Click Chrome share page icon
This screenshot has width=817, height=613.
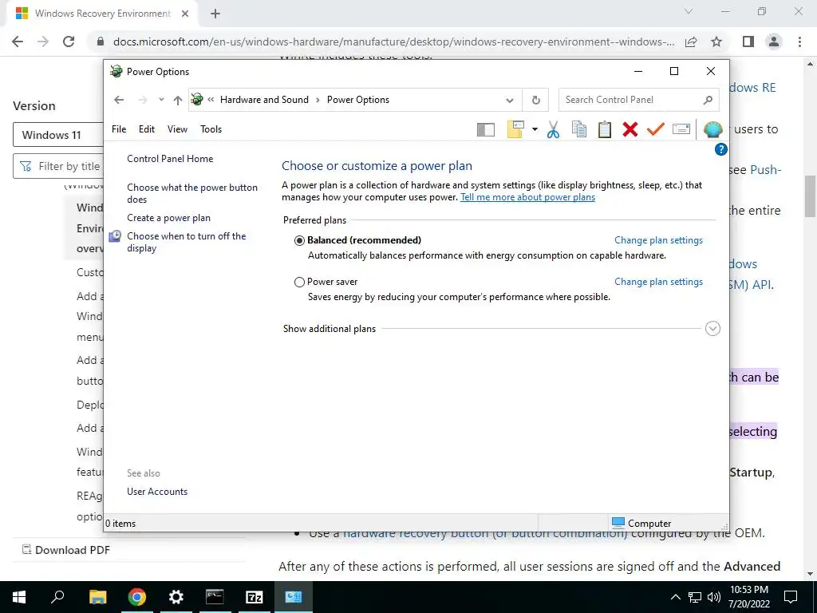point(691,42)
